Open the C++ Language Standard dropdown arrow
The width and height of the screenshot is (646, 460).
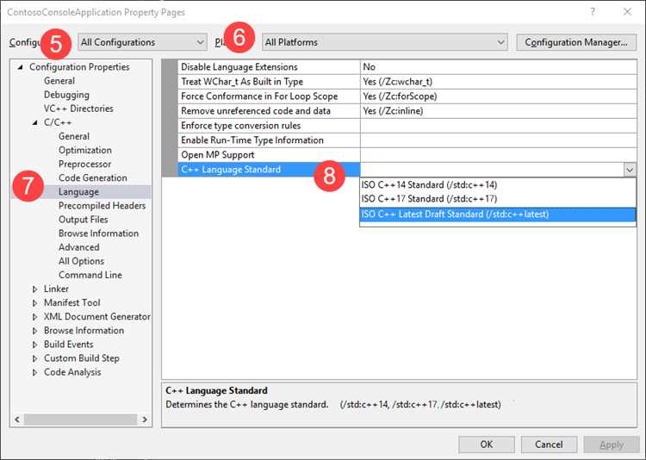point(630,170)
